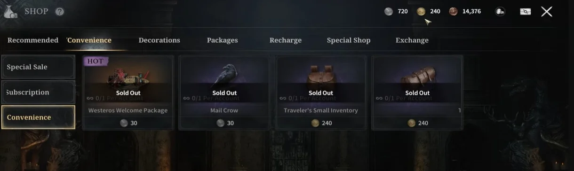Image resolution: width=574 pixels, height=171 pixels.
Task: Go to the Packages tab
Action: [222, 40]
